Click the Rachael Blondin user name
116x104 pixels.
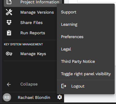click(34, 98)
